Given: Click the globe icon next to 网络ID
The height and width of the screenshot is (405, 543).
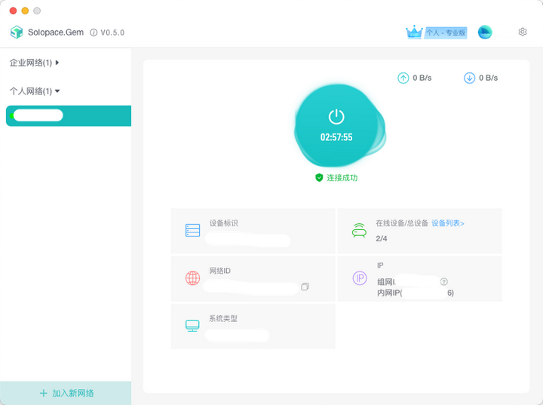Looking at the screenshot, I should click(x=192, y=278).
